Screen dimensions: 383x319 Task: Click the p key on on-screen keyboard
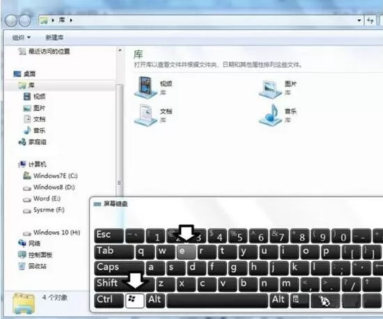click(x=330, y=251)
